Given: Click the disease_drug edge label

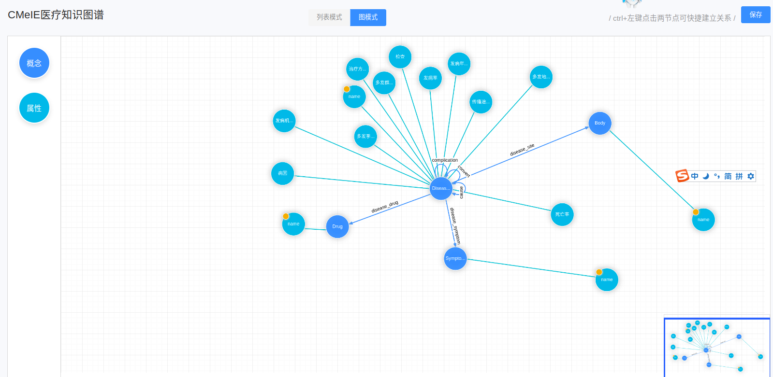Looking at the screenshot, I should [x=385, y=207].
